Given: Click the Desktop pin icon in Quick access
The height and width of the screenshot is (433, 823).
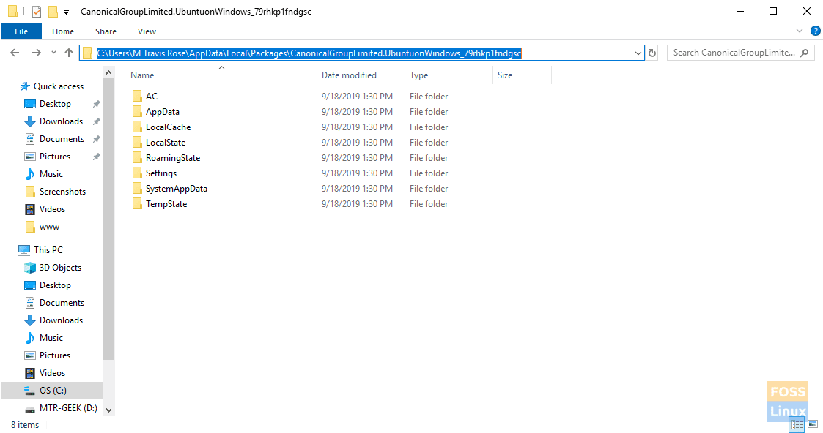Looking at the screenshot, I should click(97, 104).
